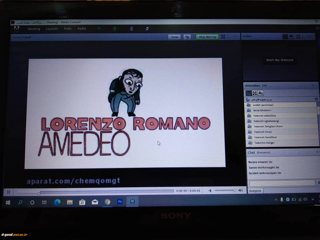
Task: Click the webcam icon in top toolbar
Action: 131,29
